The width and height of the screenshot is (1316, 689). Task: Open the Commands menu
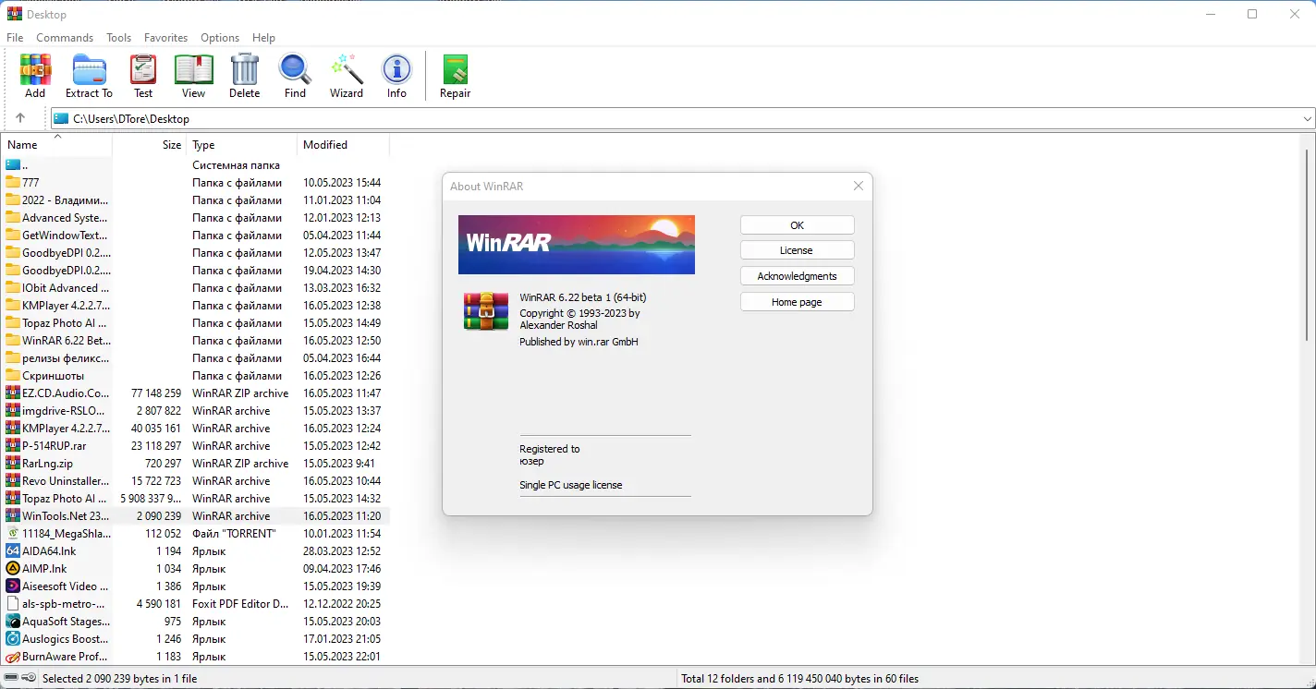click(65, 38)
